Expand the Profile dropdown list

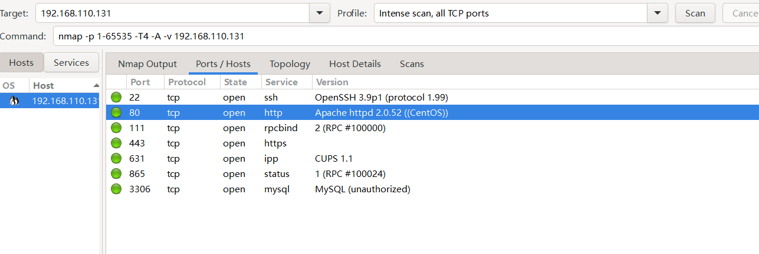pos(657,13)
